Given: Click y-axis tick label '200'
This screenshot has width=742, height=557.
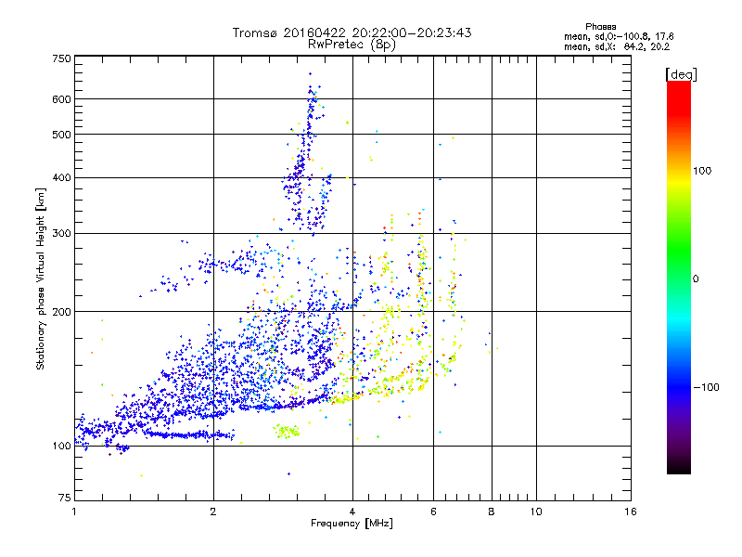Looking at the screenshot, I should (61, 312).
